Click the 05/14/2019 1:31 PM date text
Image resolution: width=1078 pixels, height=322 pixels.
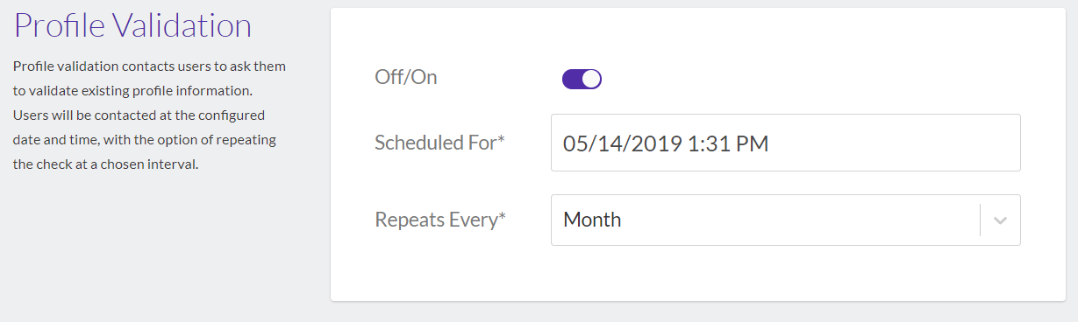(666, 143)
